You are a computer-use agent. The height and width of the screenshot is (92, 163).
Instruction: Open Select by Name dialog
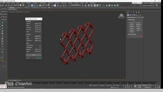pyautogui.click(x=23, y=5)
